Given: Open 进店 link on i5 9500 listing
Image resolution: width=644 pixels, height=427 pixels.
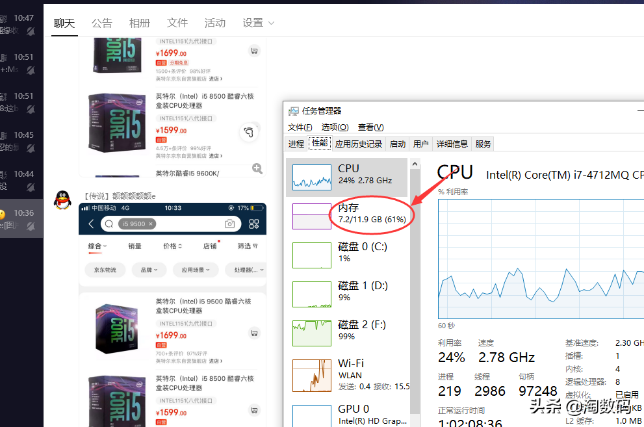Looking at the screenshot, I should coord(216,361).
